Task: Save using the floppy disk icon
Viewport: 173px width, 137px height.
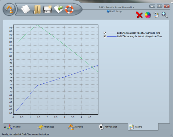Action: [48, 9]
